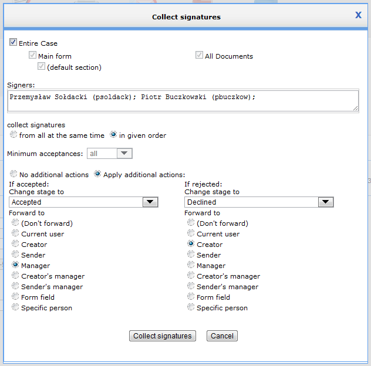This screenshot has height=366, width=371.
Task: Choose Specific person under If accepted
Action: [15, 307]
